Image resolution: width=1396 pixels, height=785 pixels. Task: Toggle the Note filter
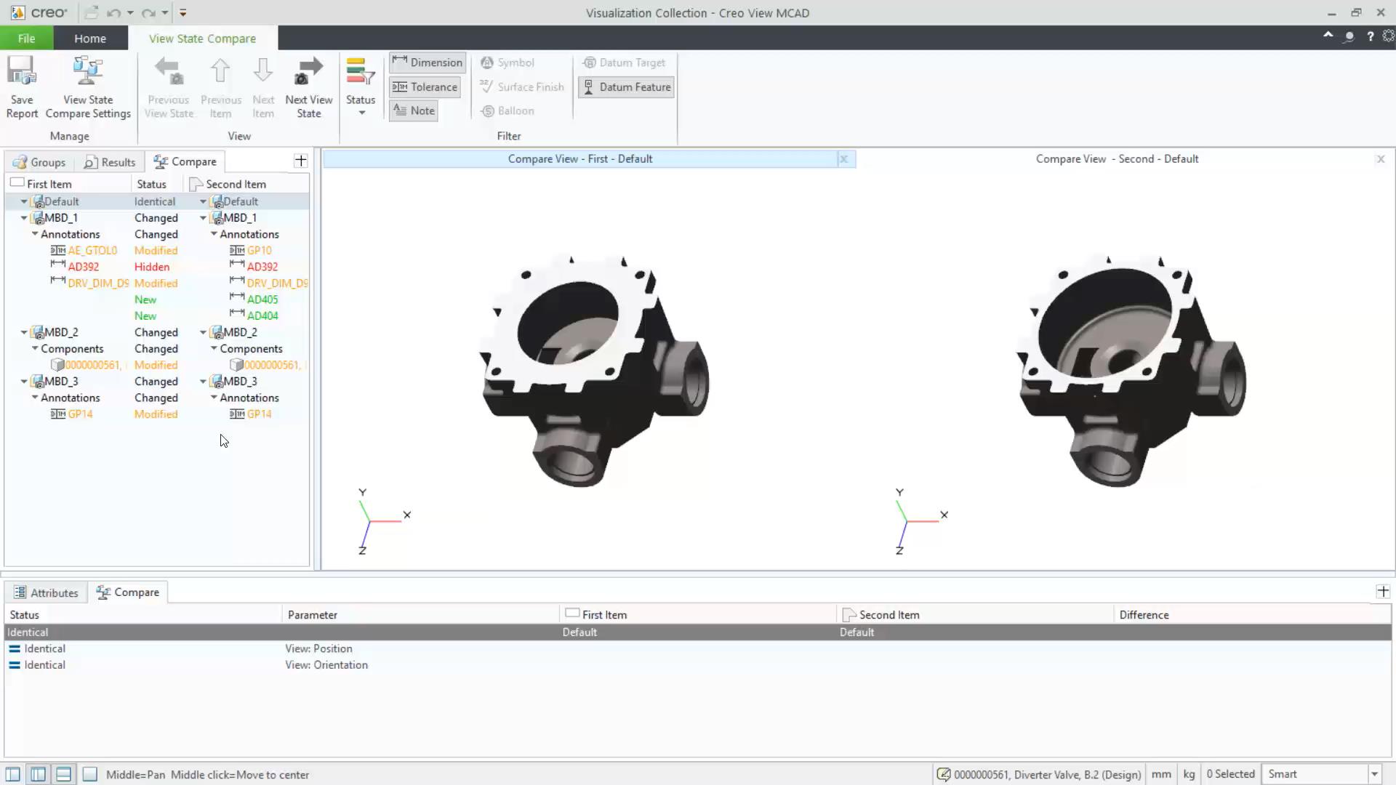(414, 110)
